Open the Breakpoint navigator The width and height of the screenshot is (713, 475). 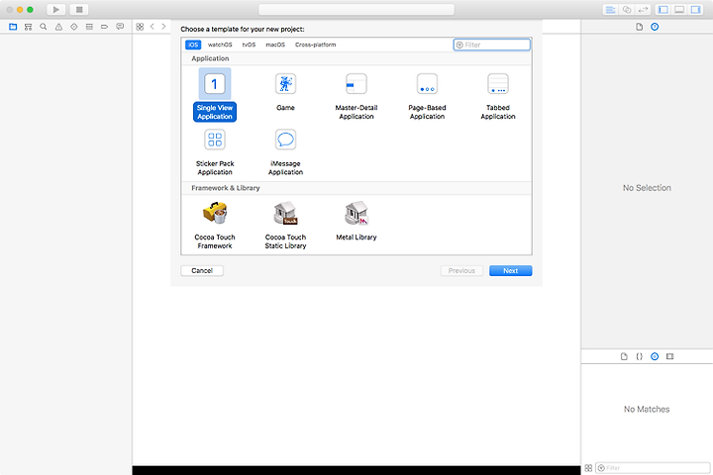click(105, 27)
